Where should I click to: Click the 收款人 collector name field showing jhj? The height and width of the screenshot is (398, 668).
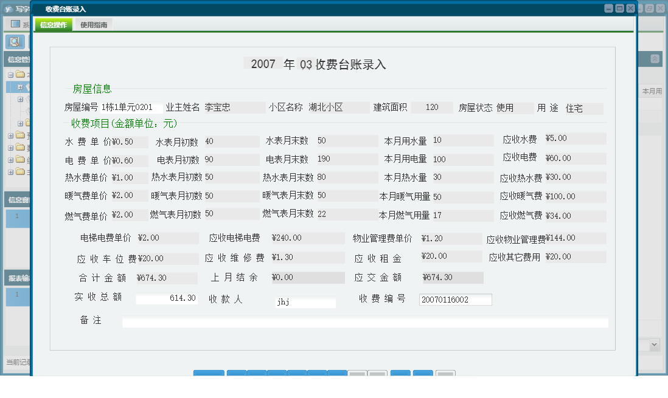(304, 301)
